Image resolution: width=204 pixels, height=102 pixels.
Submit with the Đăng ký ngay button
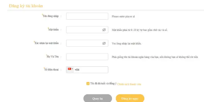click(x=130, y=98)
